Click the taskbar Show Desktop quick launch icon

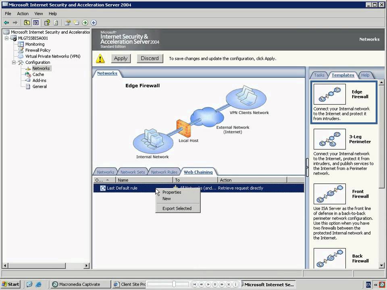tap(29, 284)
